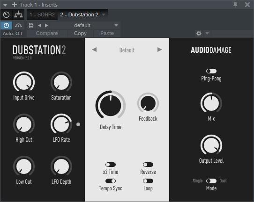Click the AUDIODAMAGE logo

[x=211, y=50]
